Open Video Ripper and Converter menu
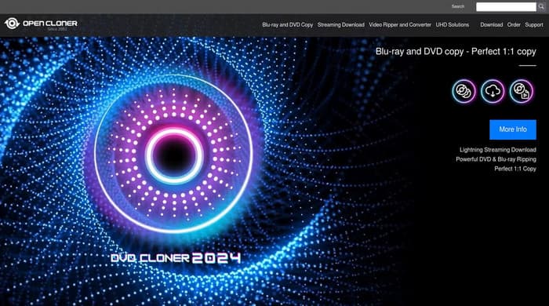549x306 pixels. (400, 25)
